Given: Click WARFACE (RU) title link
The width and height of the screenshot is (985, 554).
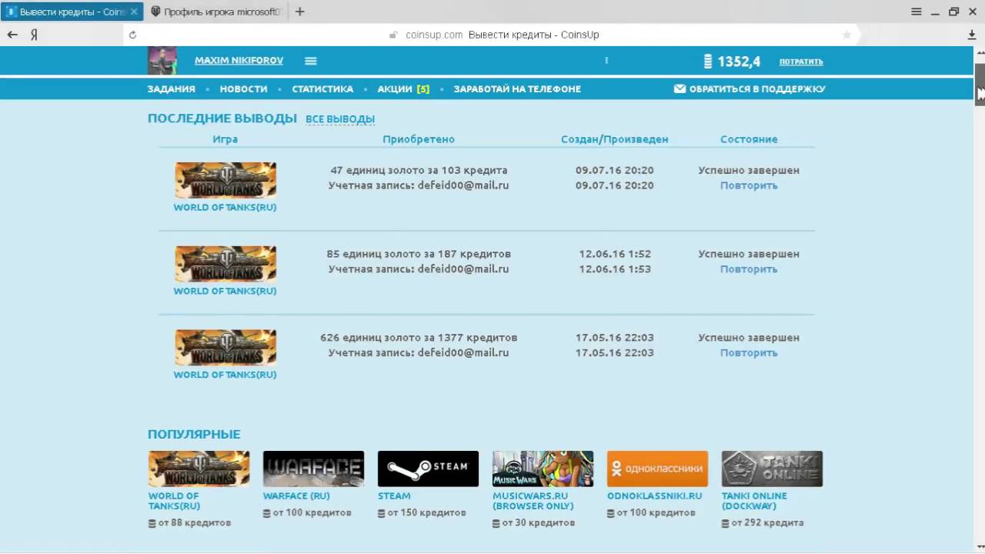Looking at the screenshot, I should click(296, 496).
